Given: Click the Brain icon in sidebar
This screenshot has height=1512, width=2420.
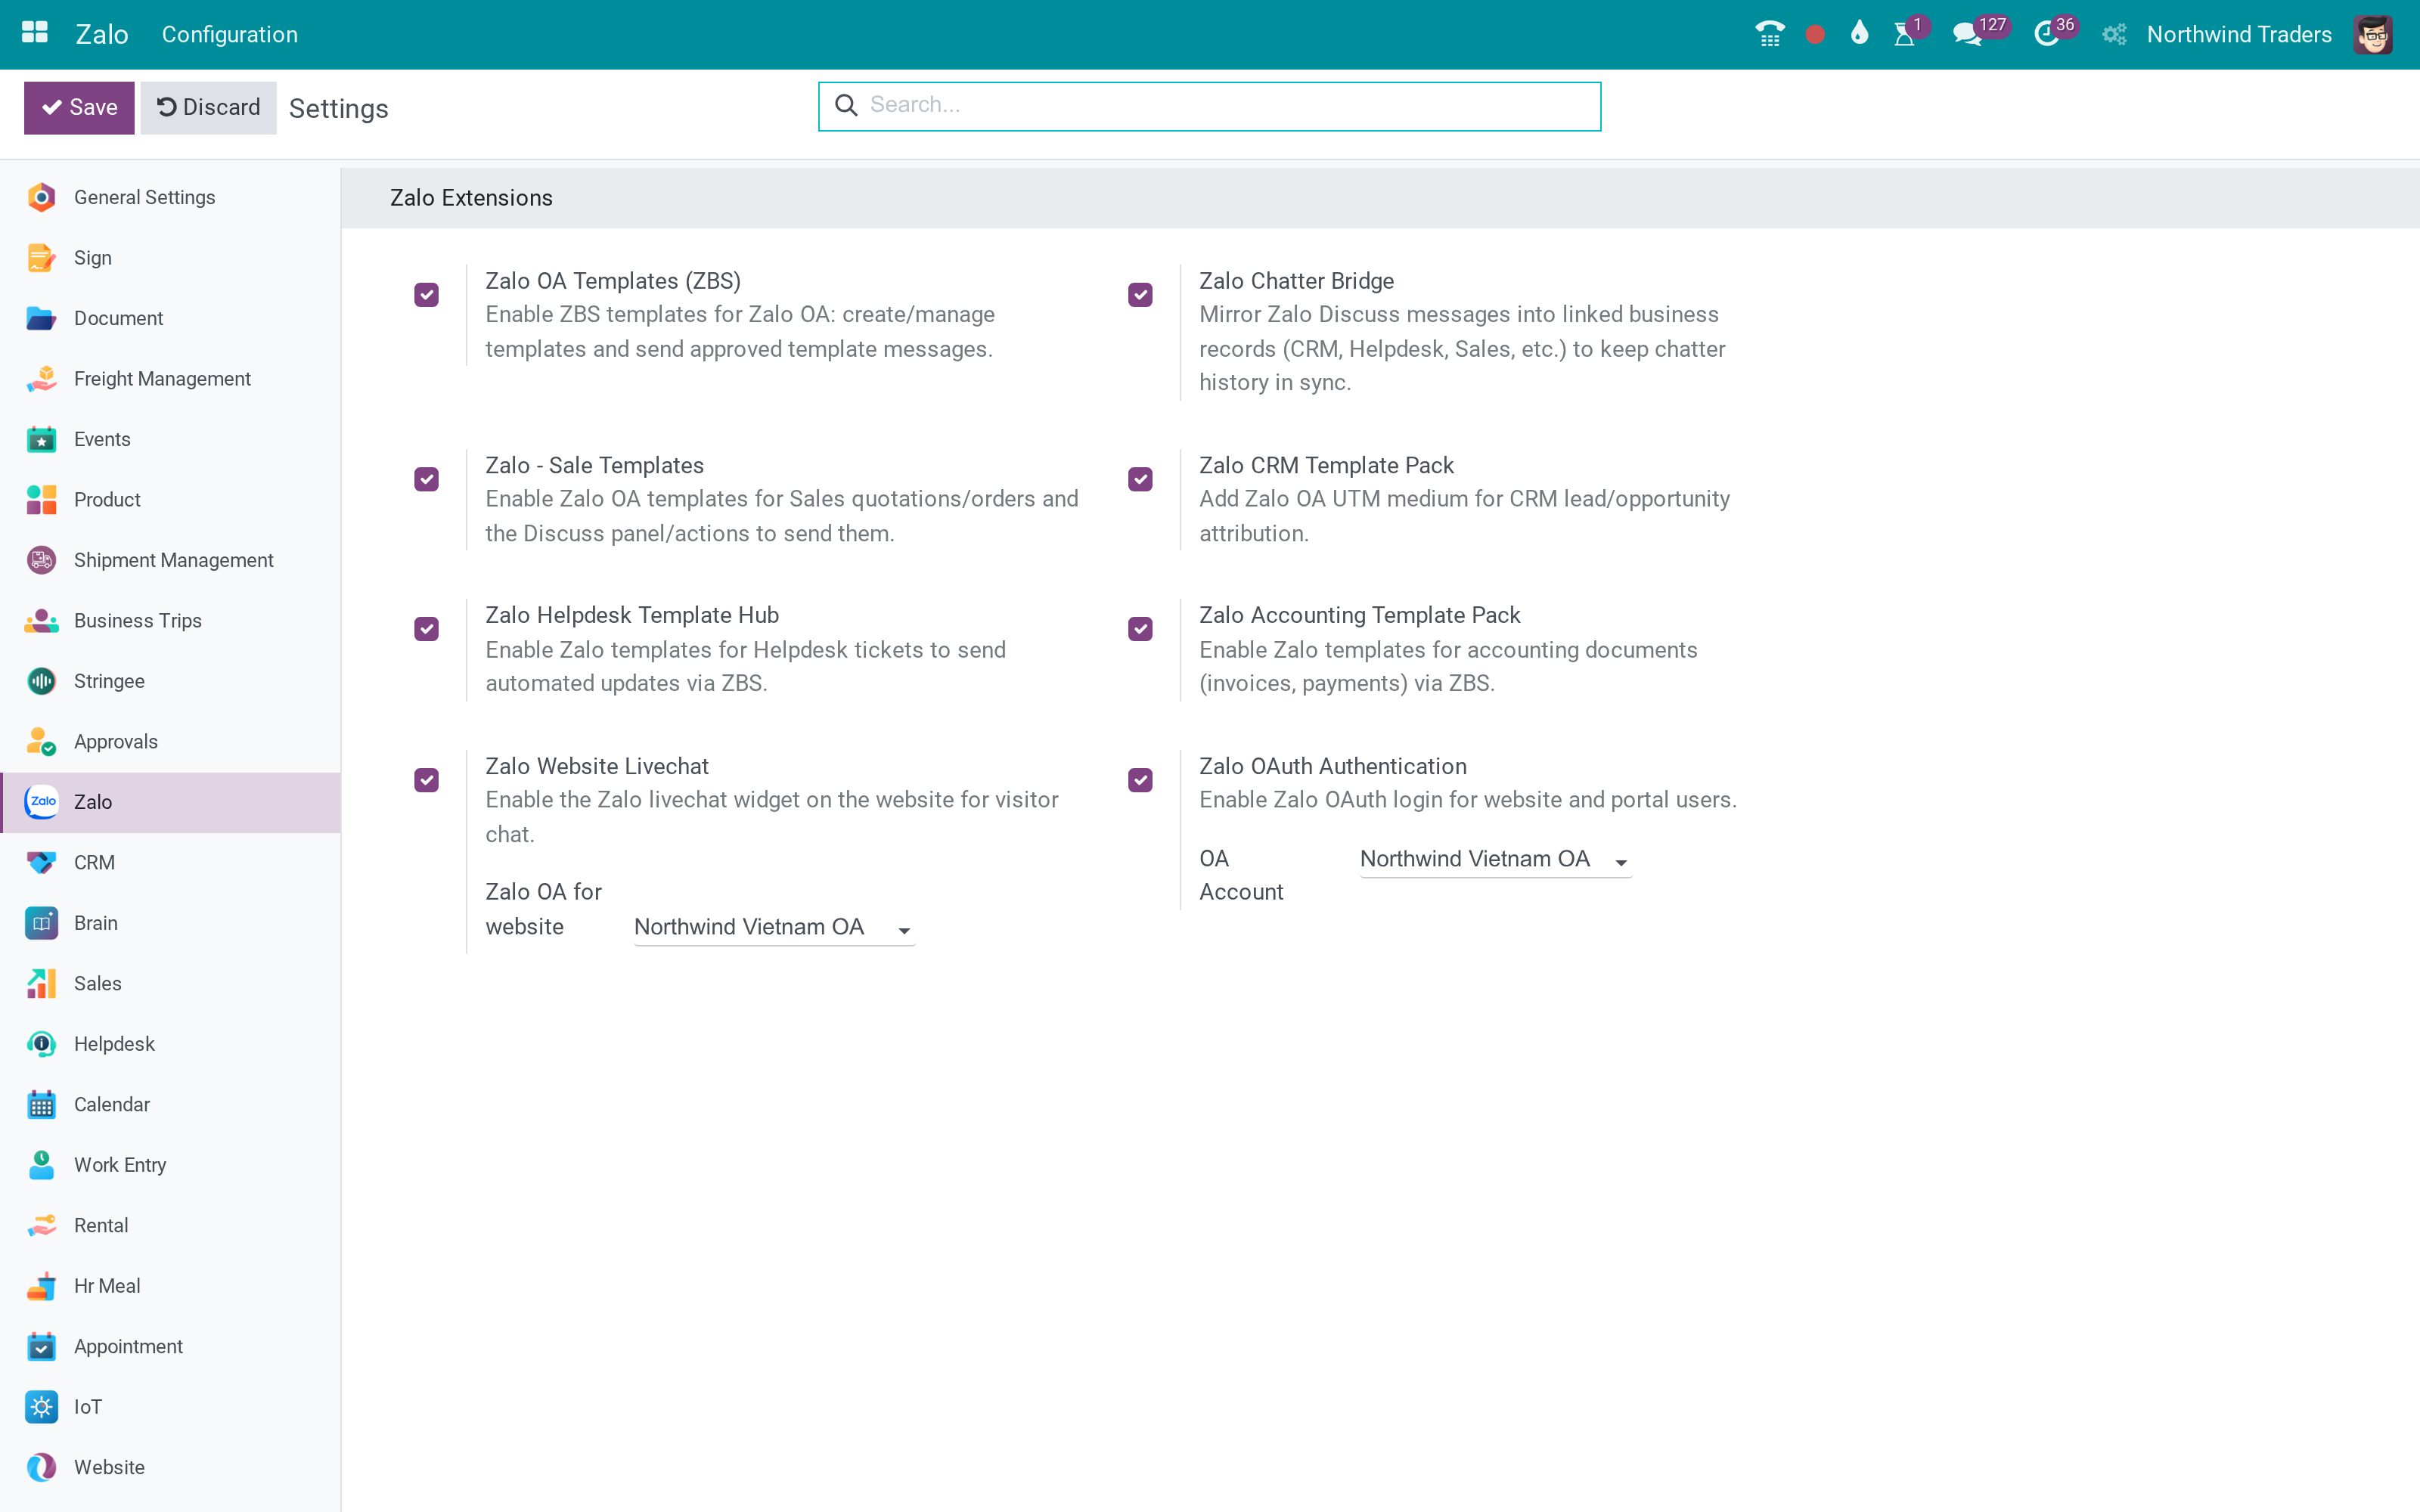Looking at the screenshot, I should (x=41, y=923).
